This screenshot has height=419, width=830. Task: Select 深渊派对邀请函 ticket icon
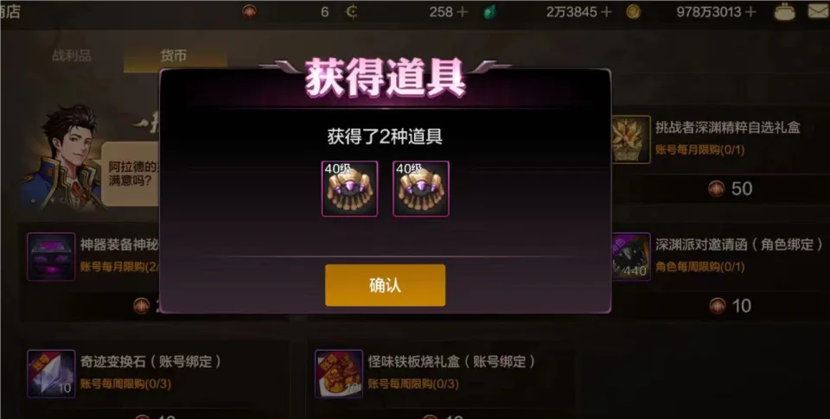click(631, 257)
